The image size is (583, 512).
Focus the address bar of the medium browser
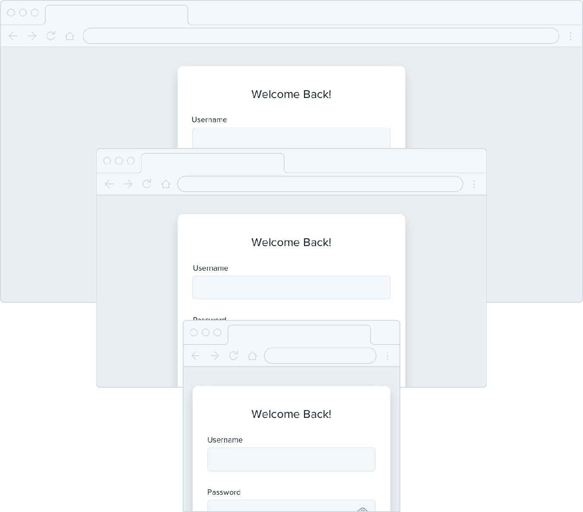(x=320, y=184)
